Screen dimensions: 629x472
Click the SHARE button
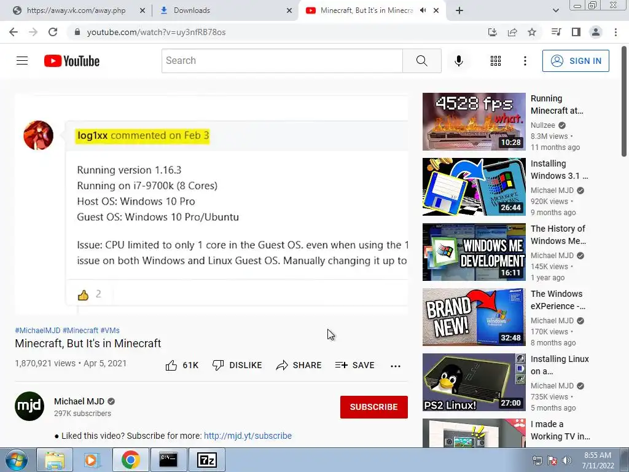tap(299, 365)
